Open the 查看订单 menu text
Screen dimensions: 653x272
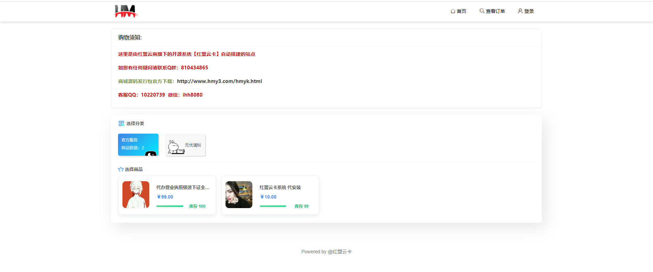pos(495,11)
